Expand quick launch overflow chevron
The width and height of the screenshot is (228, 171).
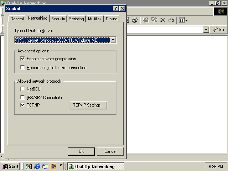[x=61, y=165]
